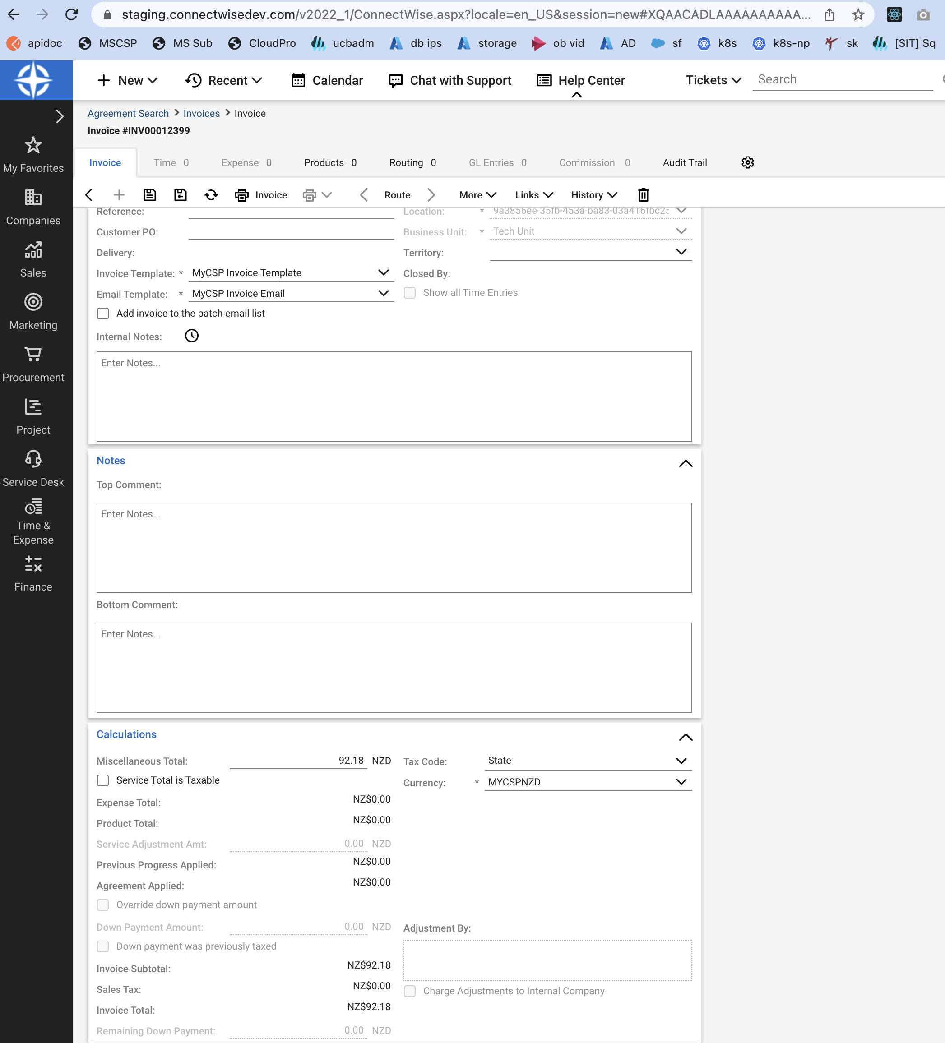The width and height of the screenshot is (945, 1043).
Task: Open the Currency MYCSPNZD dropdown
Action: tap(681, 782)
